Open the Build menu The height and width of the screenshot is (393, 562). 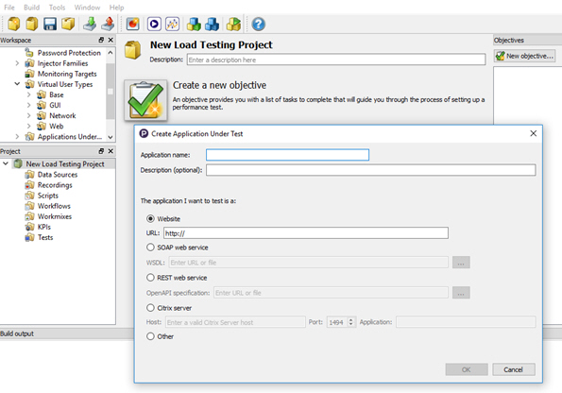click(x=31, y=8)
